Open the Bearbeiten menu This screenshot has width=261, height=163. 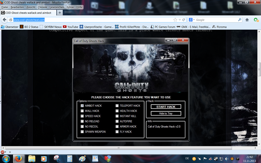tap(17, 7)
